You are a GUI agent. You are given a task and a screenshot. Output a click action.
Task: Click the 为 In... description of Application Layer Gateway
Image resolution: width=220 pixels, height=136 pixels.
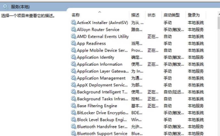click(137, 71)
